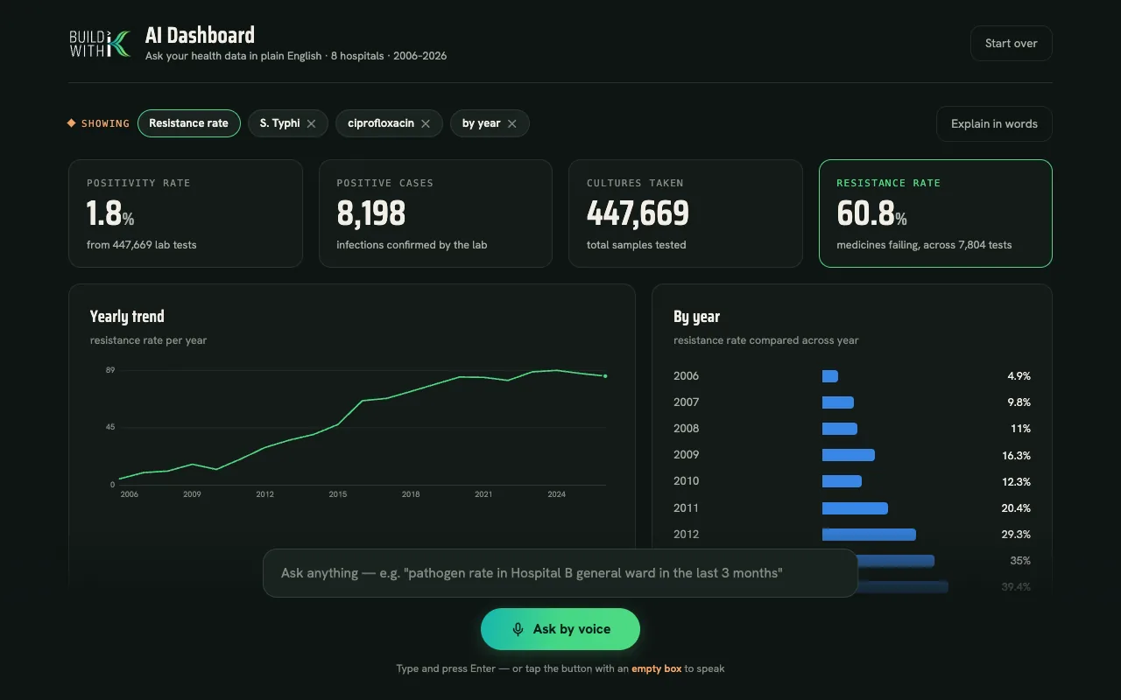The image size is (1121, 700).
Task: Click the AI Dashboard title
Action: click(200, 35)
